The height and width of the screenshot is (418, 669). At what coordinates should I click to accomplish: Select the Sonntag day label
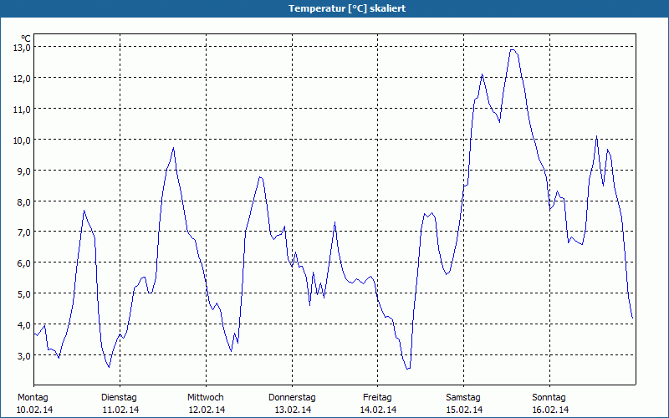[x=549, y=398]
